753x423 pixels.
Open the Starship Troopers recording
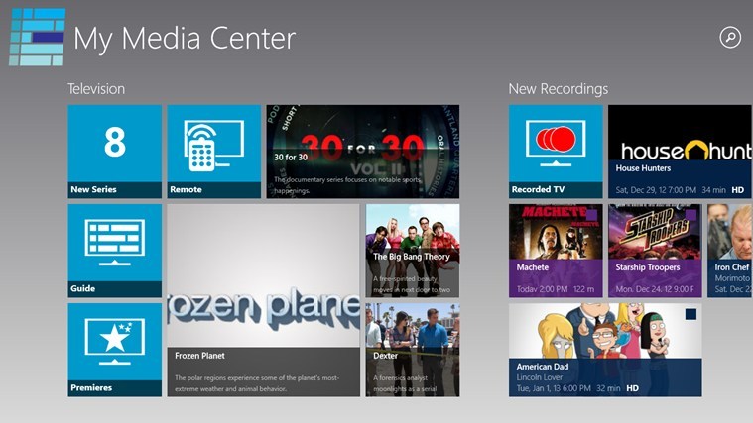655,251
